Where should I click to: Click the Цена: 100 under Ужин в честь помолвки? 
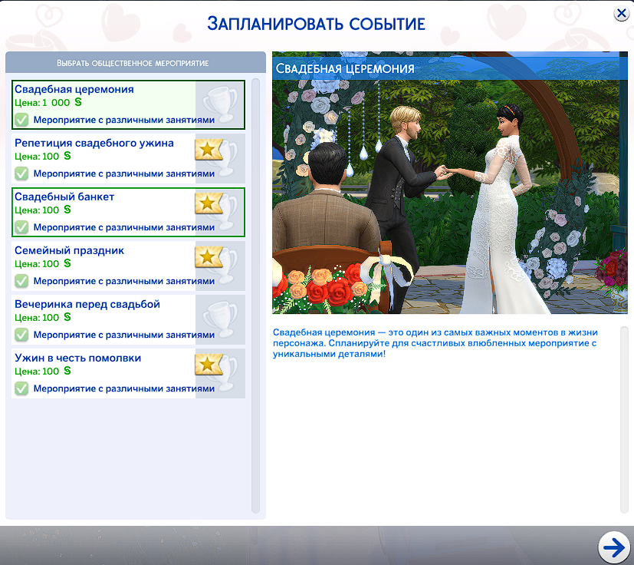coord(43,371)
